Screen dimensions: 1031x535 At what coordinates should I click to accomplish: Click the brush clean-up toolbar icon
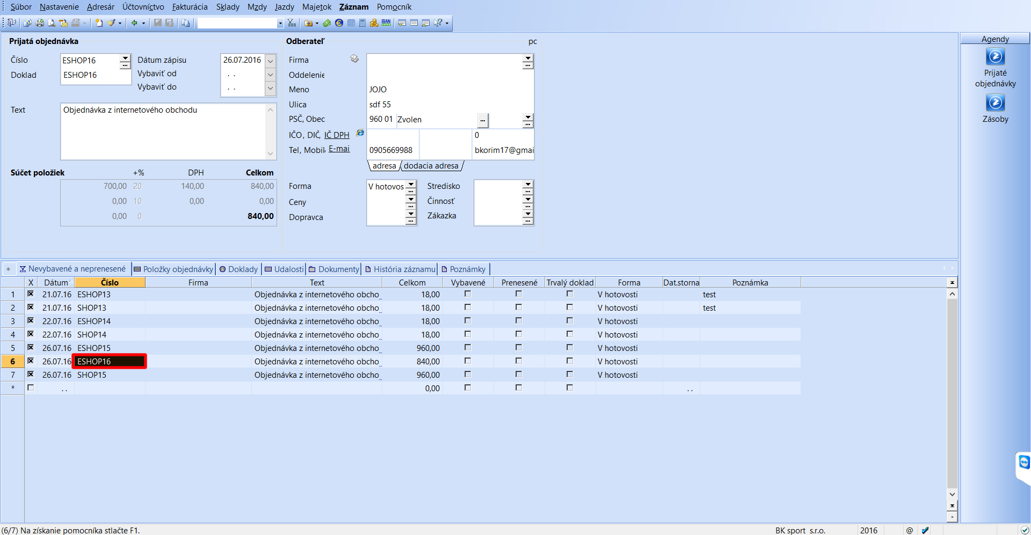[111, 23]
